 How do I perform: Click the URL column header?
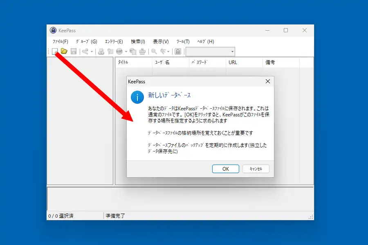(x=245, y=62)
